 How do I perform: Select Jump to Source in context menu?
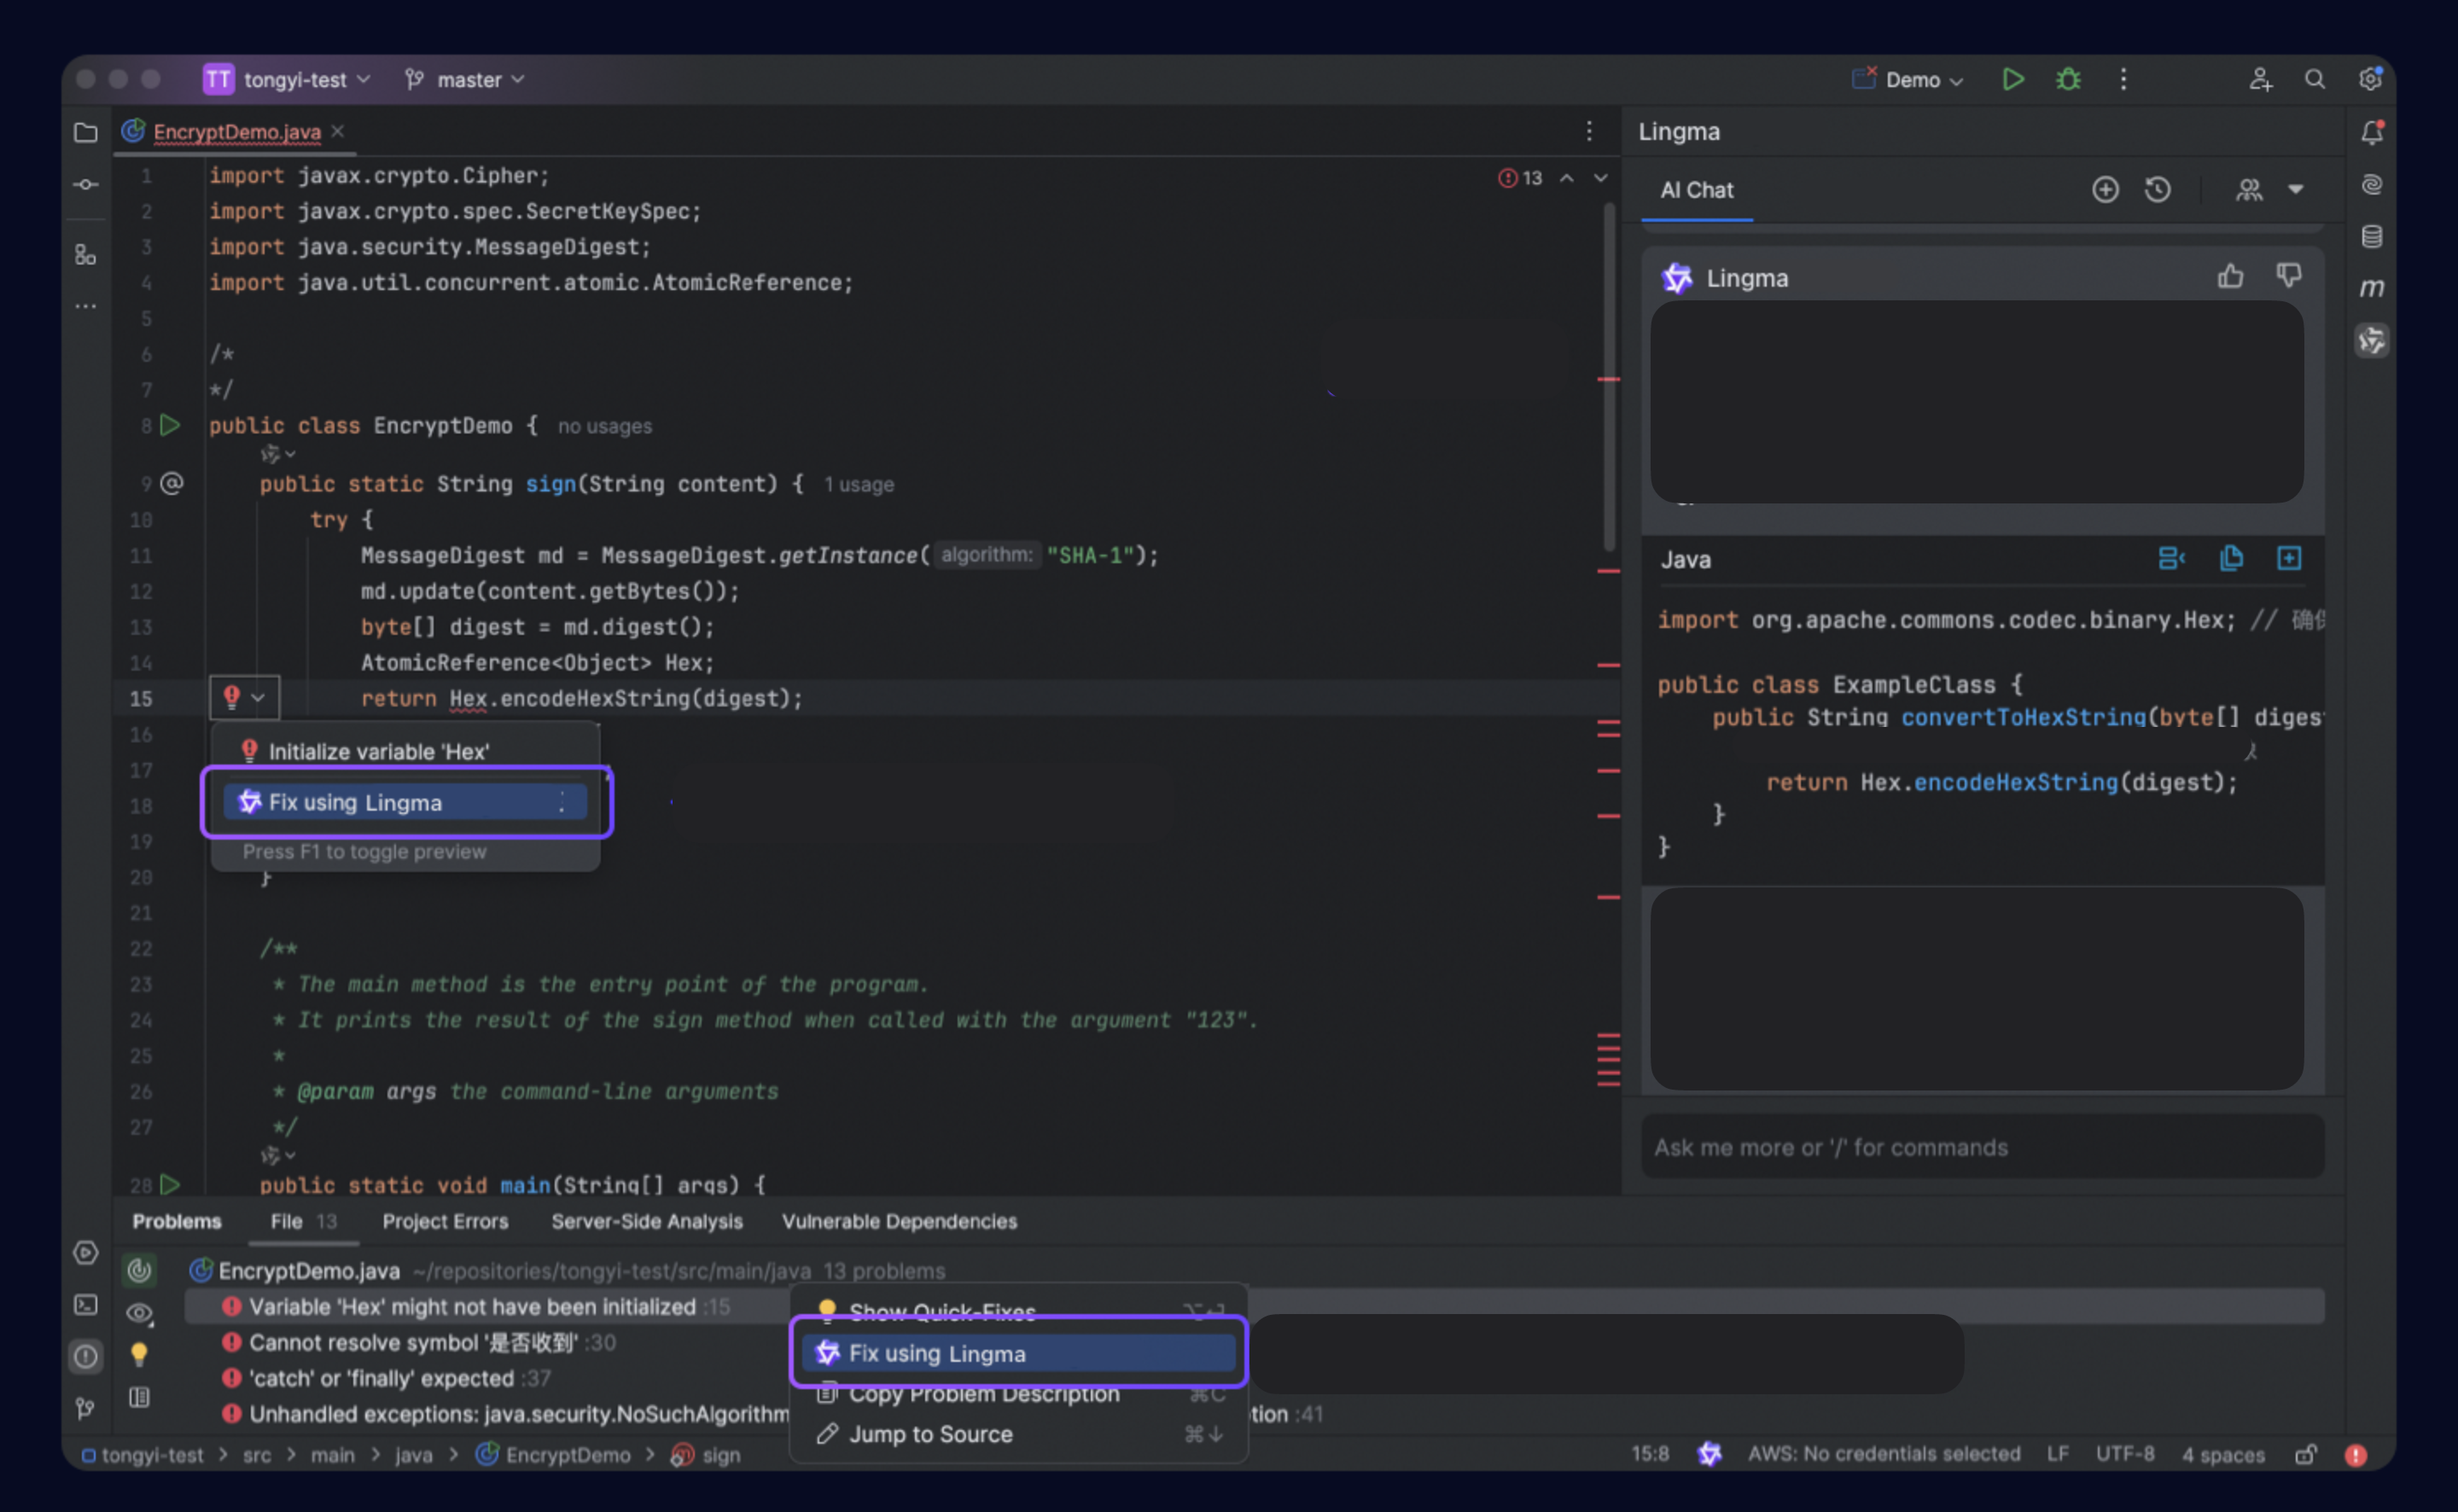click(930, 1434)
